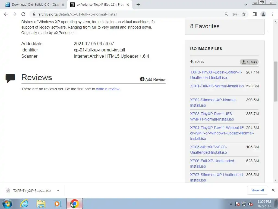Share this page icon
This screenshot has width=278, height=209.
coord(235,14)
